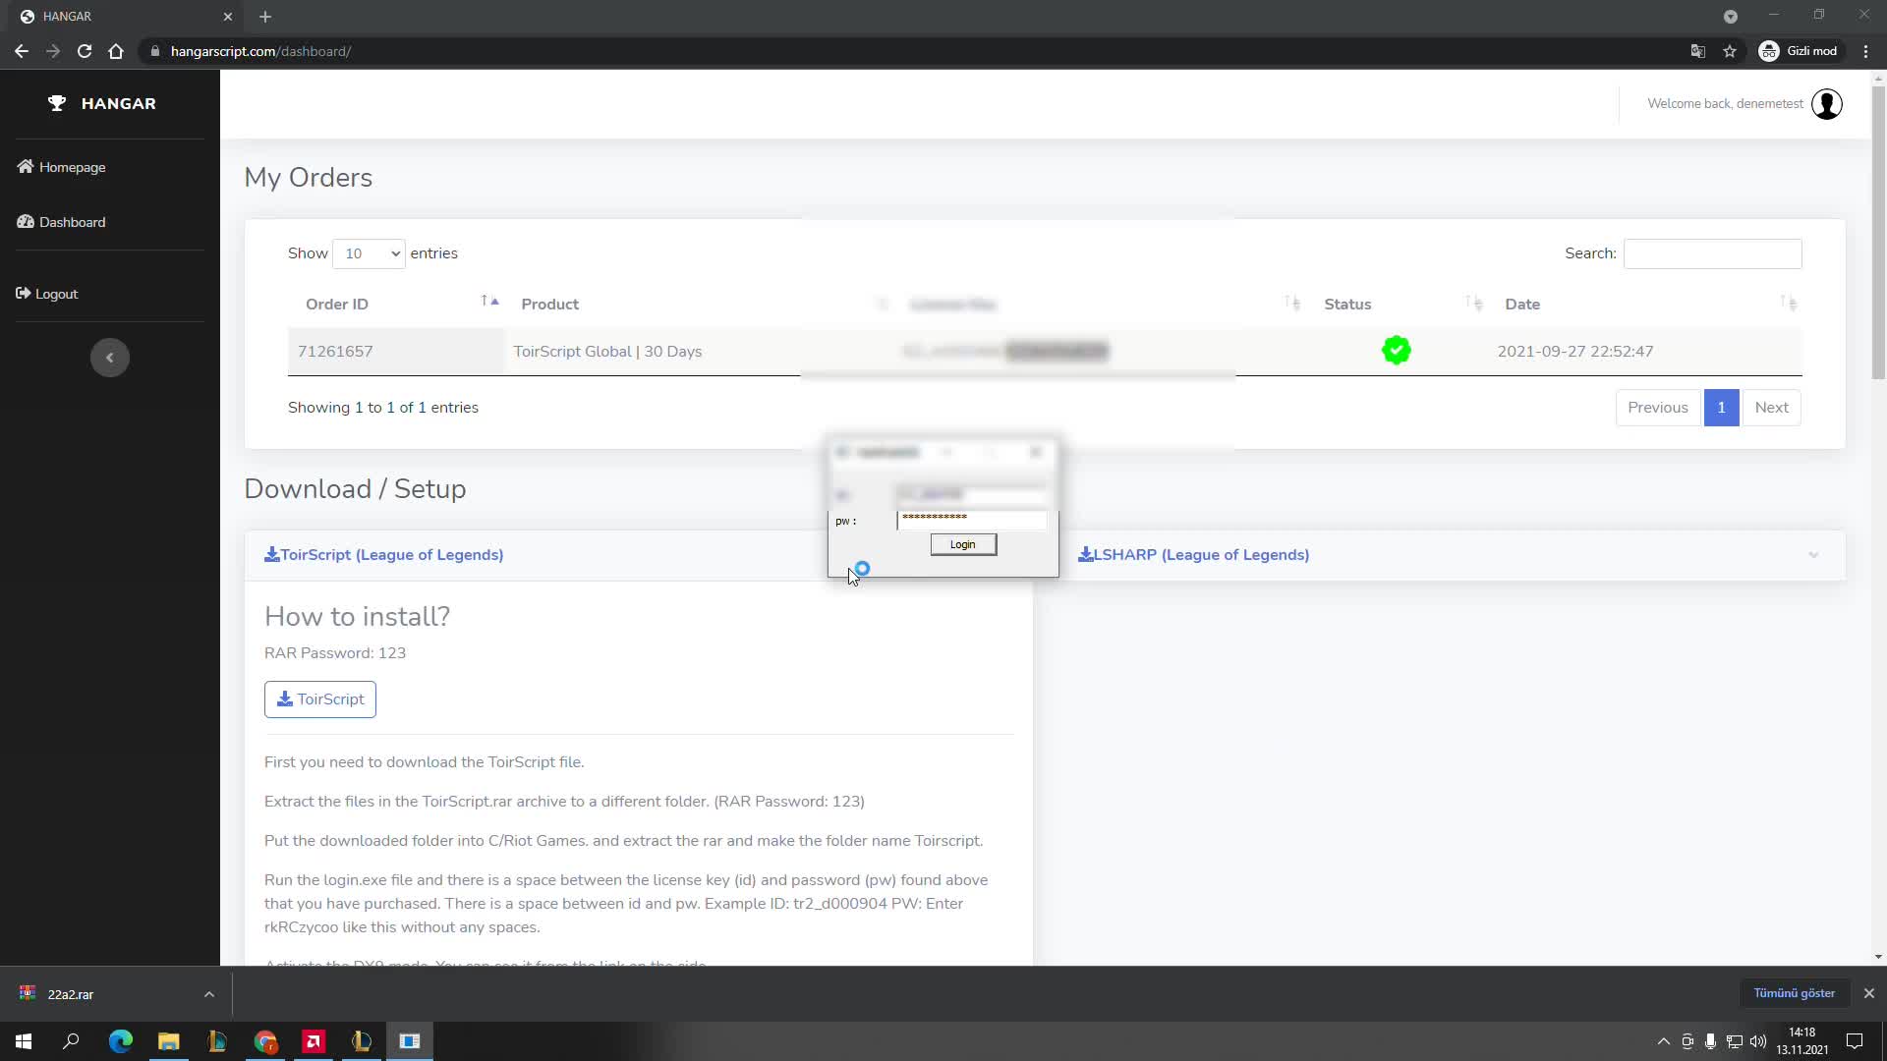Image resolution: width=1887 pixels, height=1061 pixels.
Task: Collapse the sidebar with arrow button
Action: 110,358
